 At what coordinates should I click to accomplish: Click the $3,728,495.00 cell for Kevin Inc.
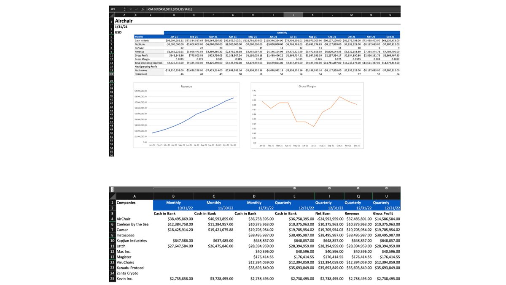pos(222,279)
